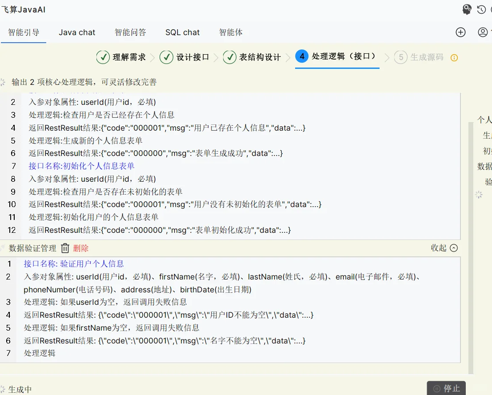Screen dimensions: 492x395
Task: Click step 4 处理逻辑（接口）in the progress bar
Action: tap(336, 57)
